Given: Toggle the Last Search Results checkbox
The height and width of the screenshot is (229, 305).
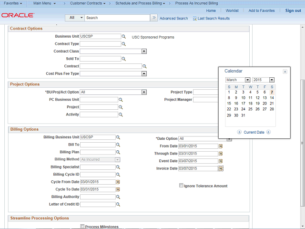Looking at the screenshot, I should tap(194, 18).
